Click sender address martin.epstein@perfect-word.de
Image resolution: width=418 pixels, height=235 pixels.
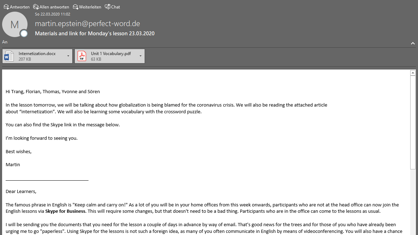(87, 24)
